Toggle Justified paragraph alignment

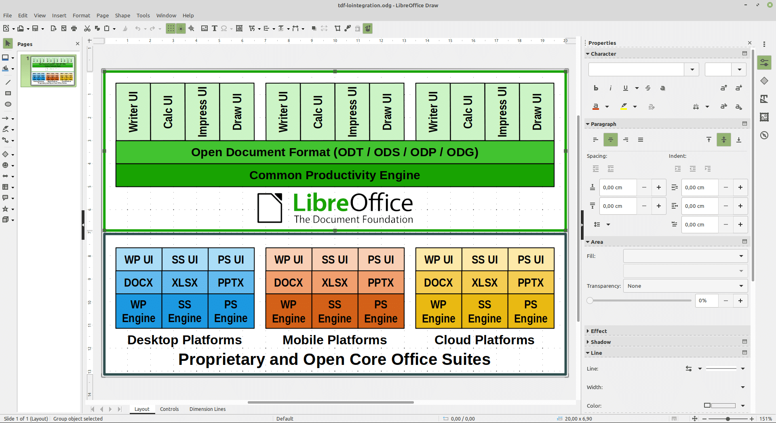coord(641,140)
